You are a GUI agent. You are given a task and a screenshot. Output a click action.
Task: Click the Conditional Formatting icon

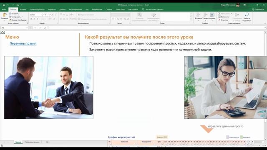[140, 15]
